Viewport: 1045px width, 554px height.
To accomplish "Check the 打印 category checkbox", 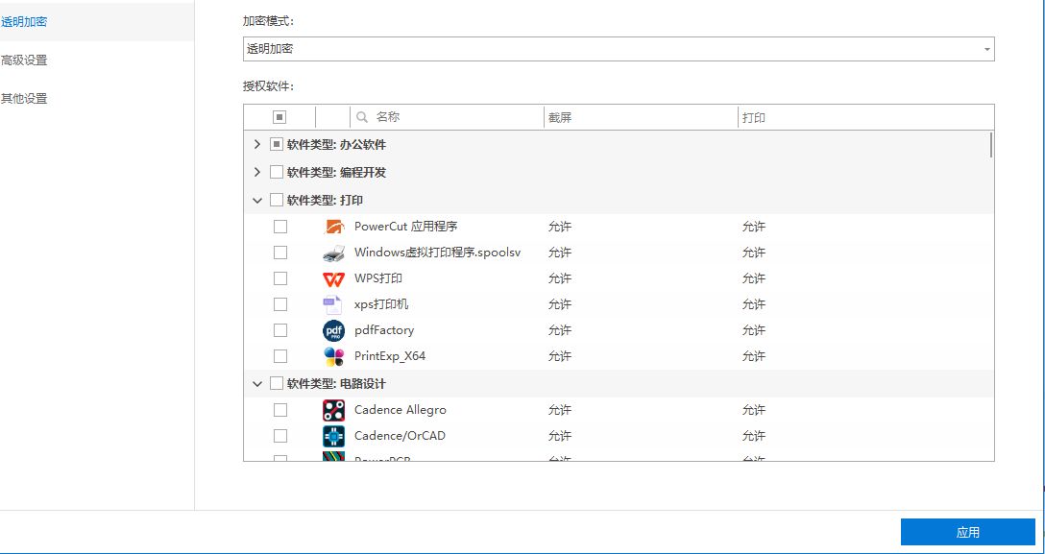I will 277,200.
